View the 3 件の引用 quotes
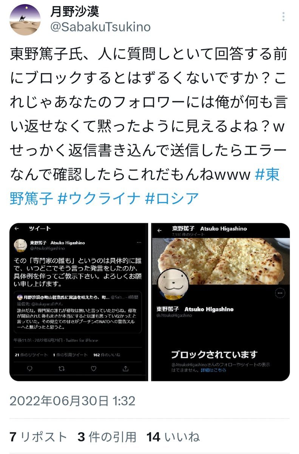Screen dimensions: 299x454 coord(107,437)
